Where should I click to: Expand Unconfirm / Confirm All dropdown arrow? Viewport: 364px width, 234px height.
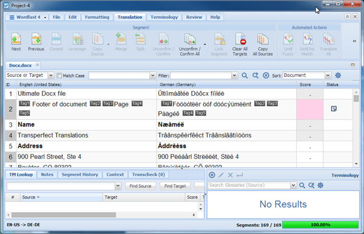coord(205,44)
